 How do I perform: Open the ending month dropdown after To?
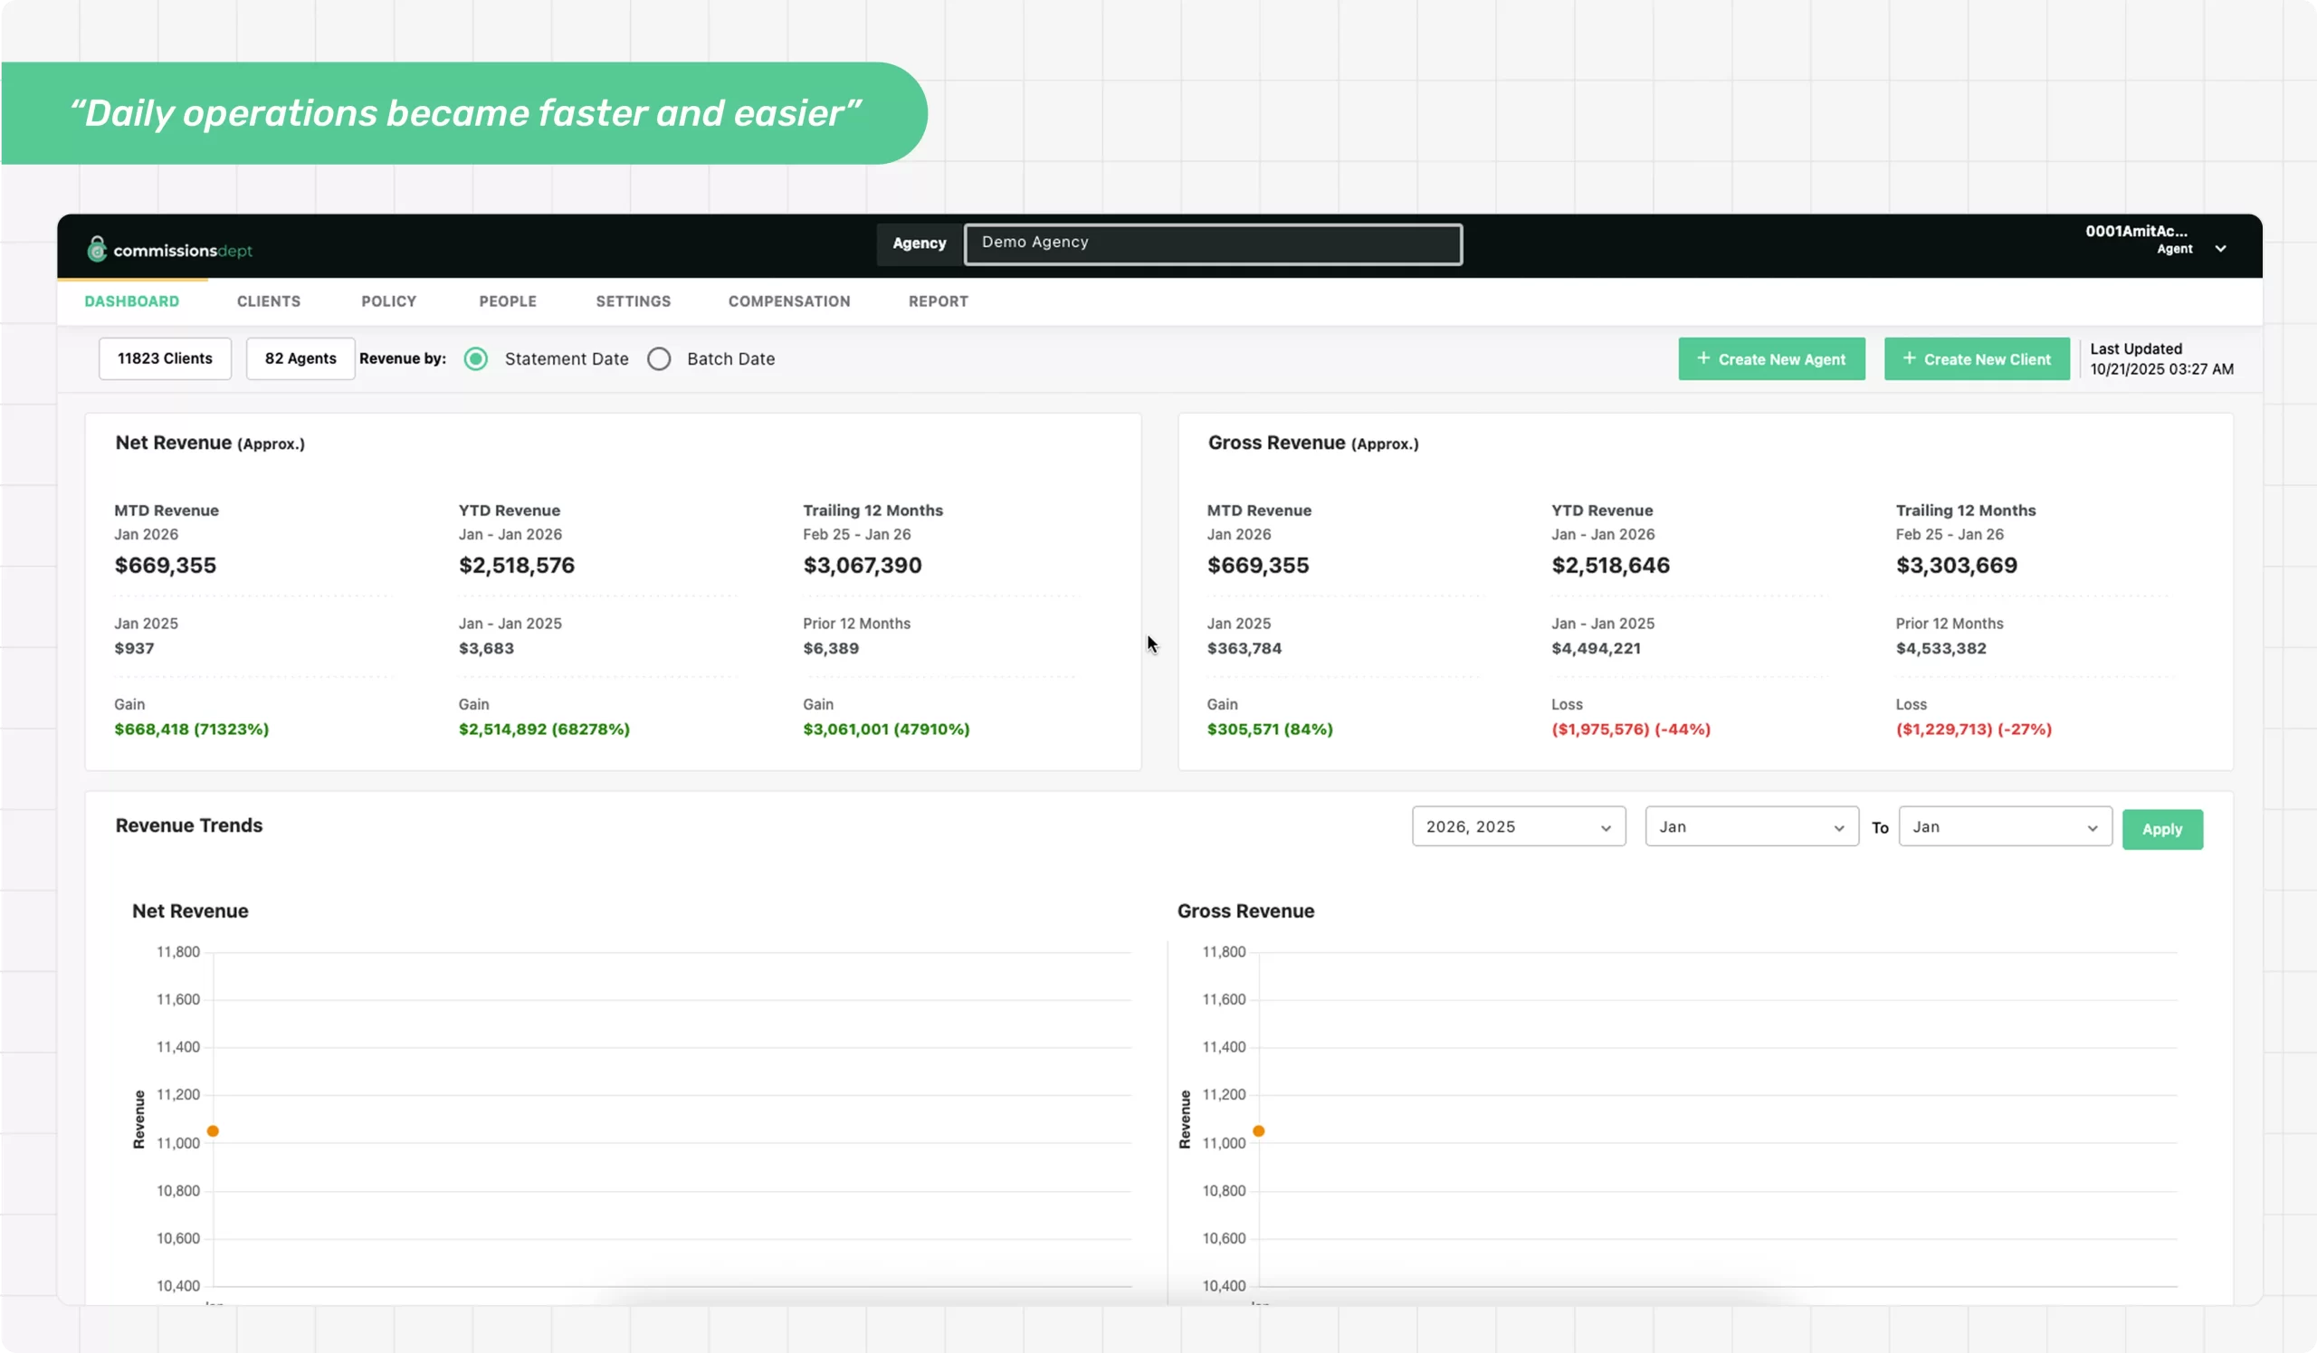click(x=2005, y=826)
